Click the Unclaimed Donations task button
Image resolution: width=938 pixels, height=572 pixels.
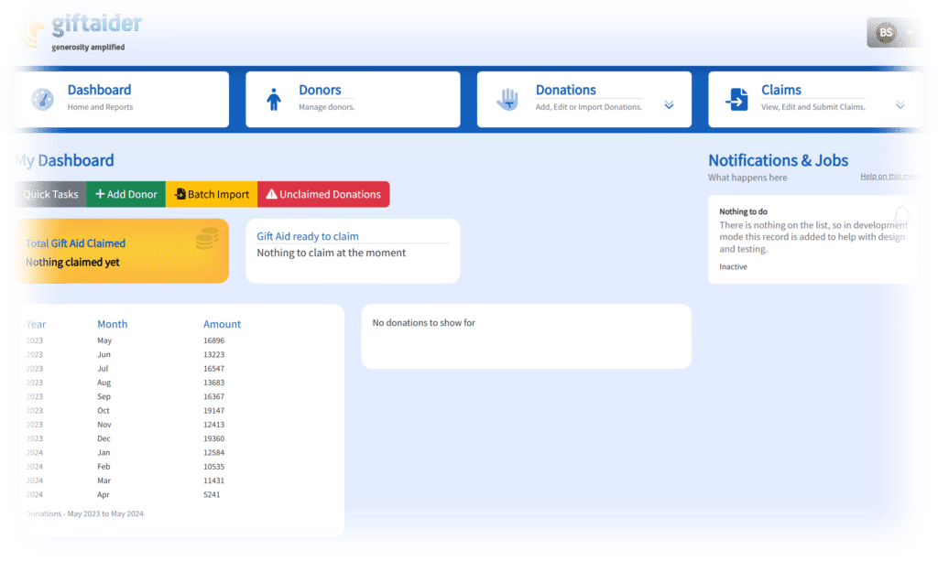(323, 194)
